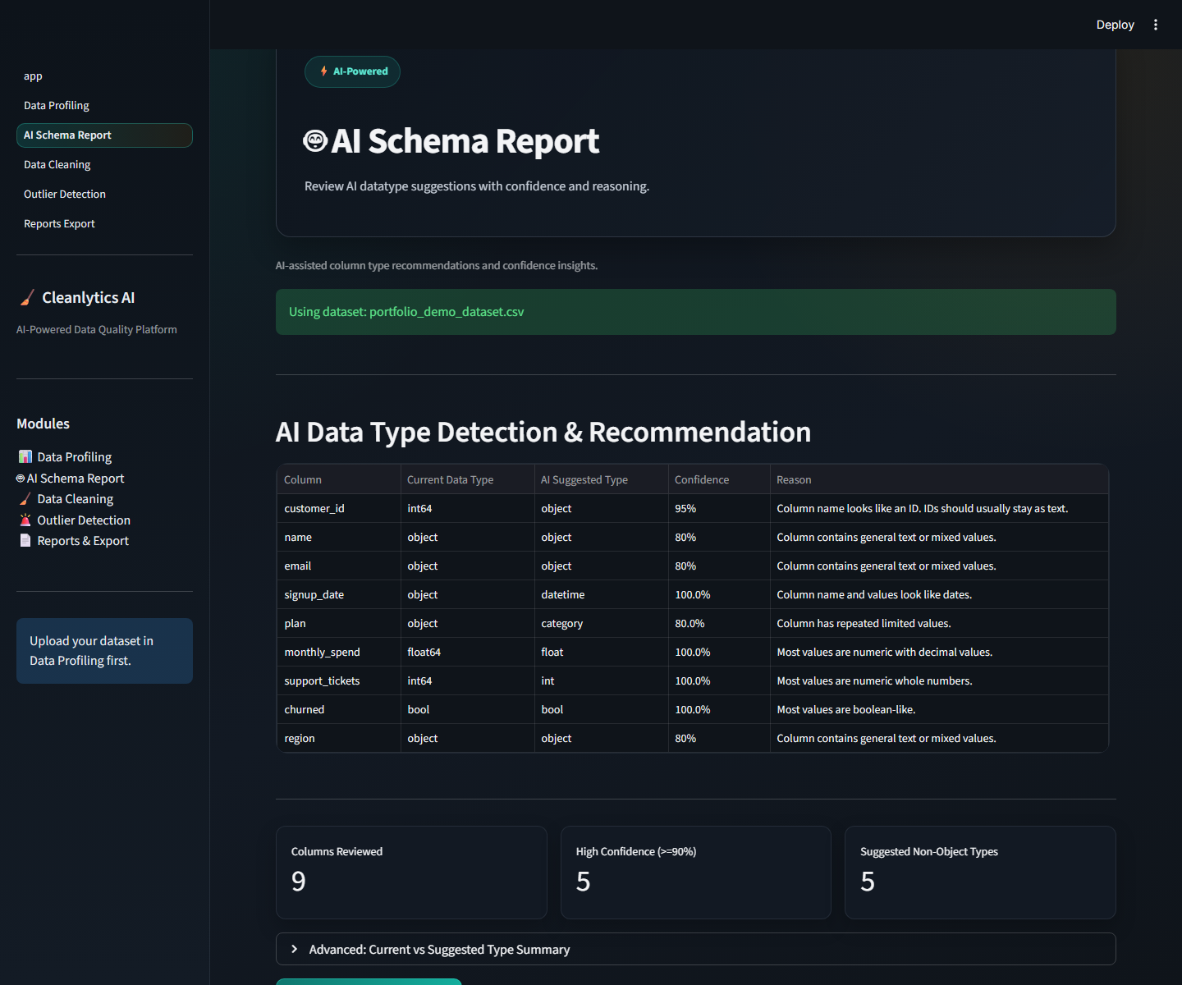
Task: Click reason 'Most values are boolean-like.'
Action: coord(939,709)
